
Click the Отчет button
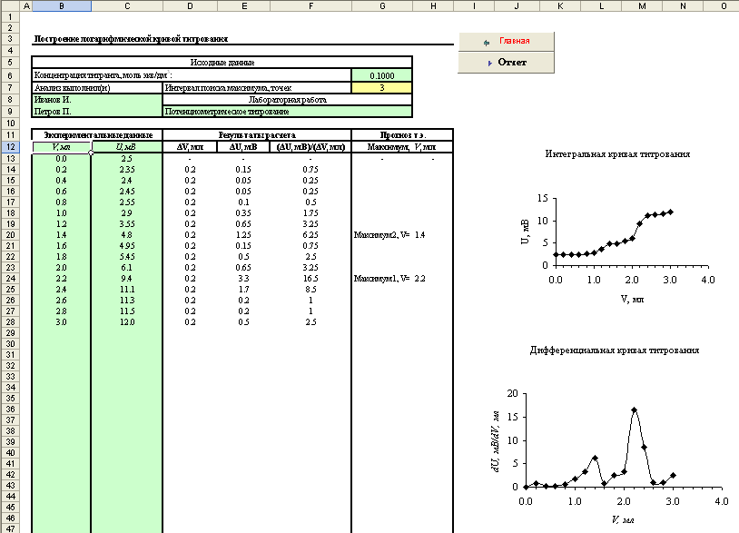(507, 63)
